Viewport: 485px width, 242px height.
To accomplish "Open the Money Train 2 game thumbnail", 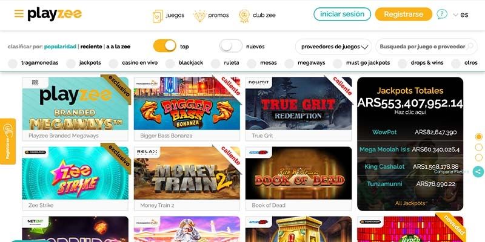I will point(187,173).
